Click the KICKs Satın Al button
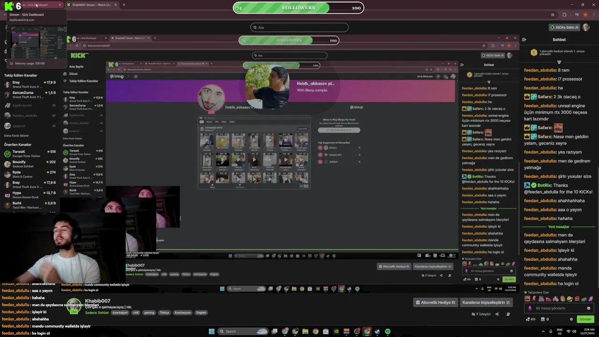Screen dimensions: 599x337 (564, 27)
